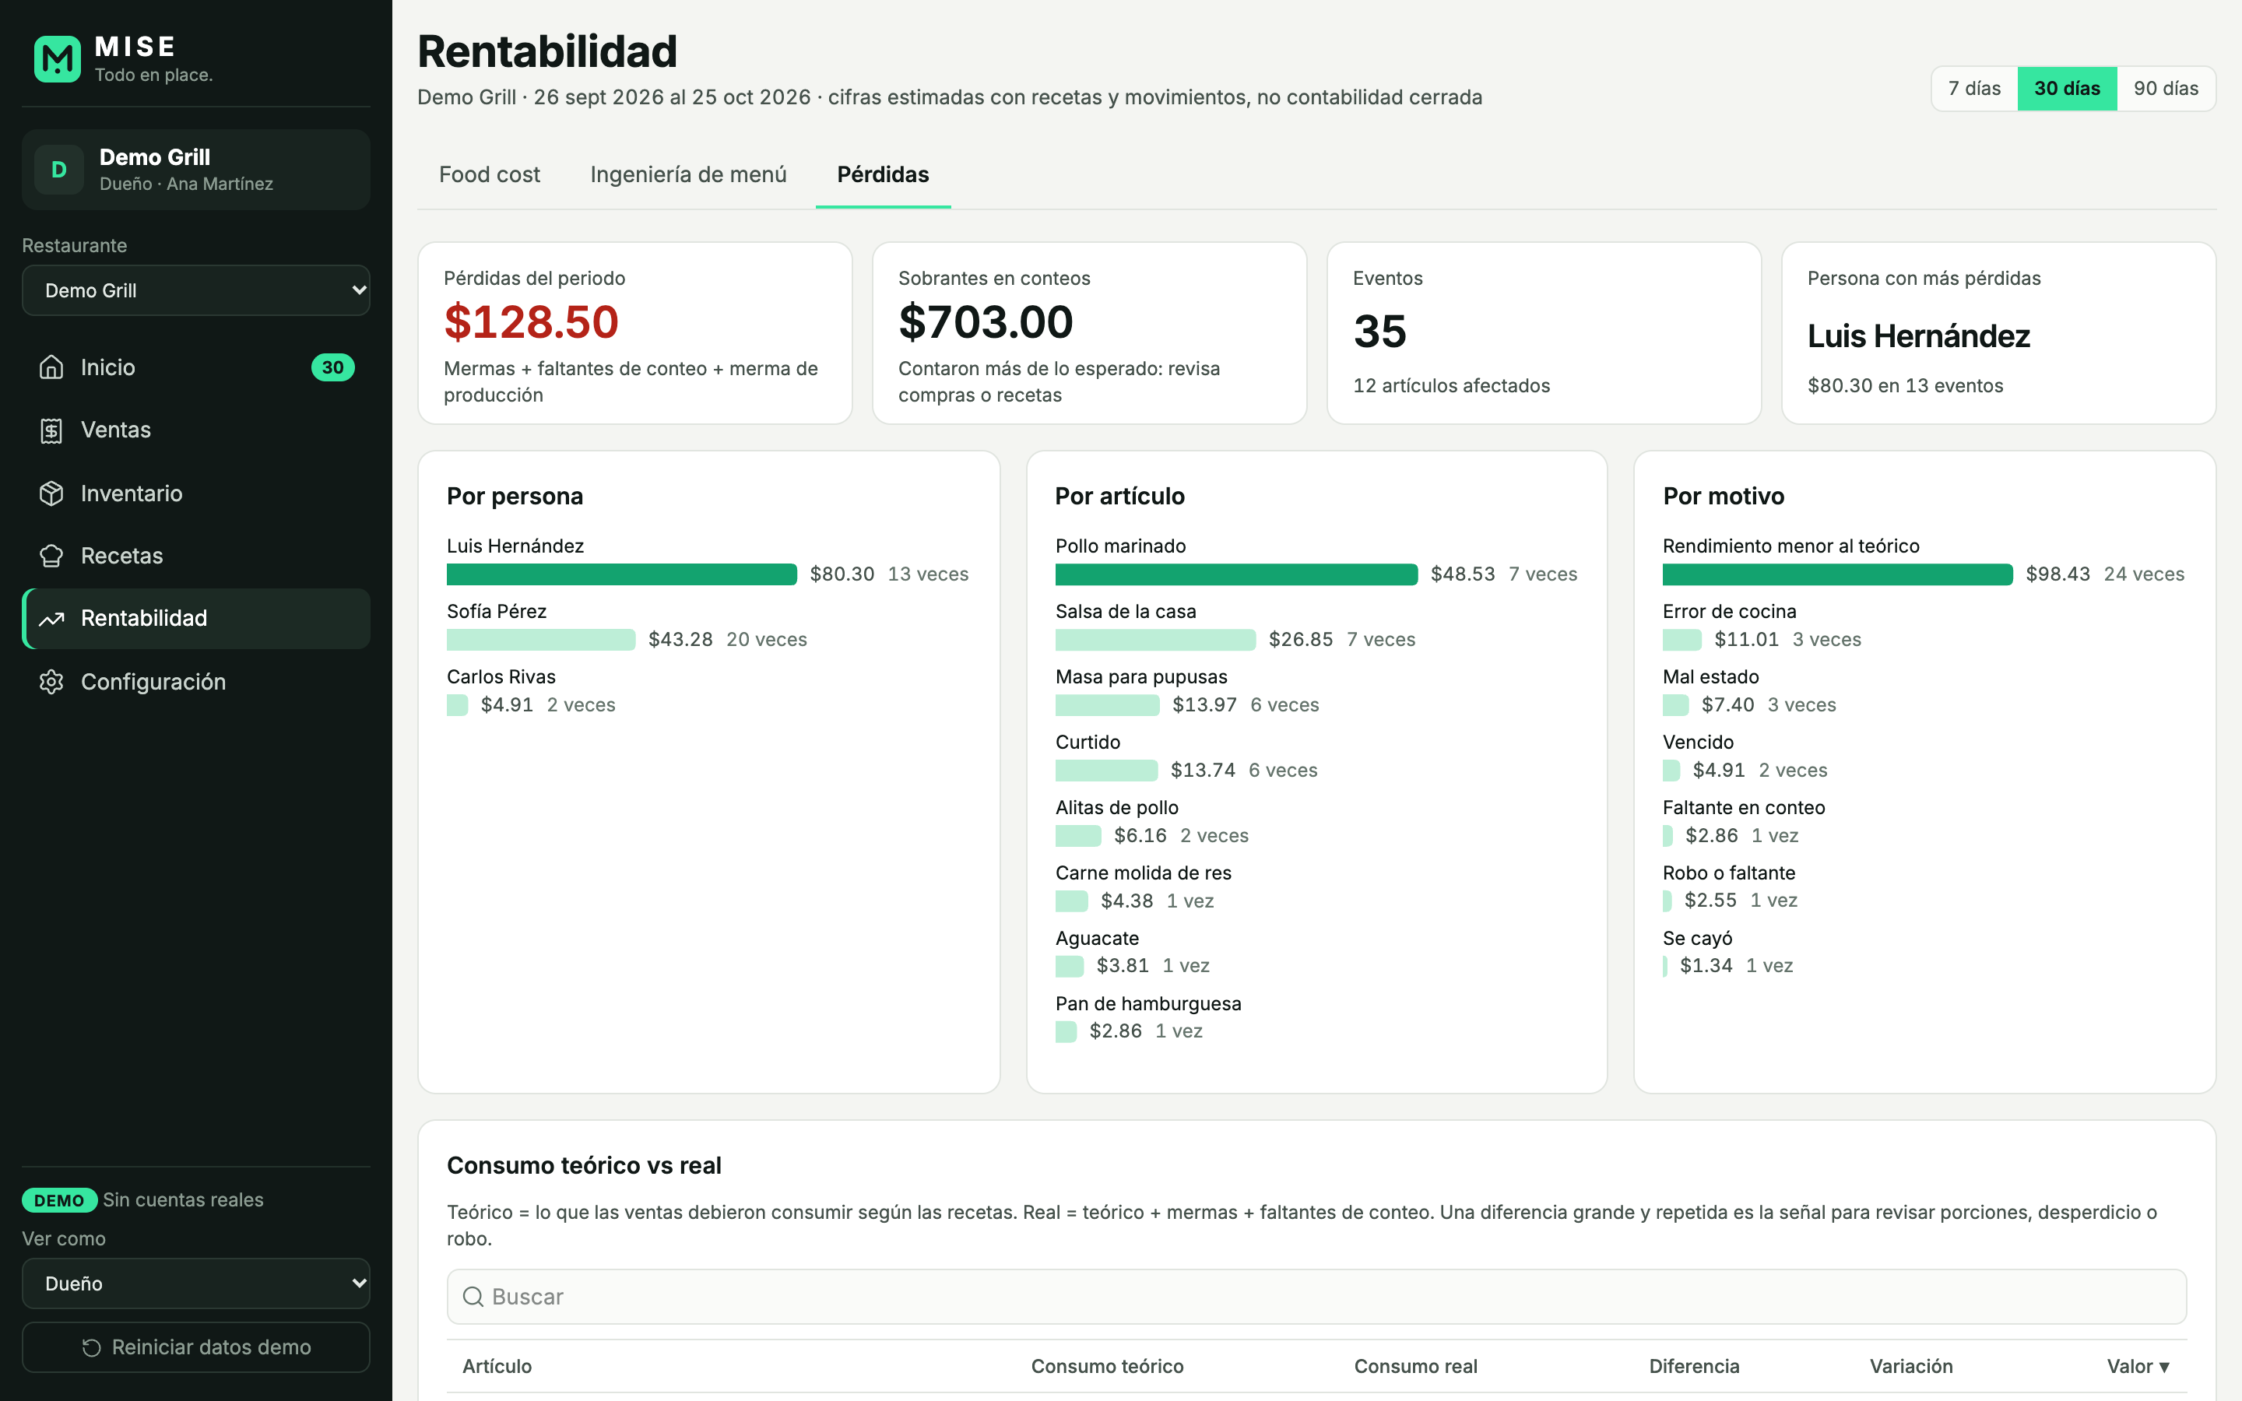Click Luis Hernández loss bar

click(x=622, y=574)
